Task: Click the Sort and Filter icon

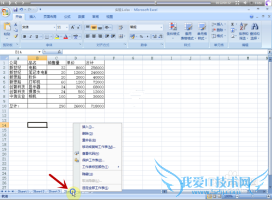Action: [x=243, y=27]
